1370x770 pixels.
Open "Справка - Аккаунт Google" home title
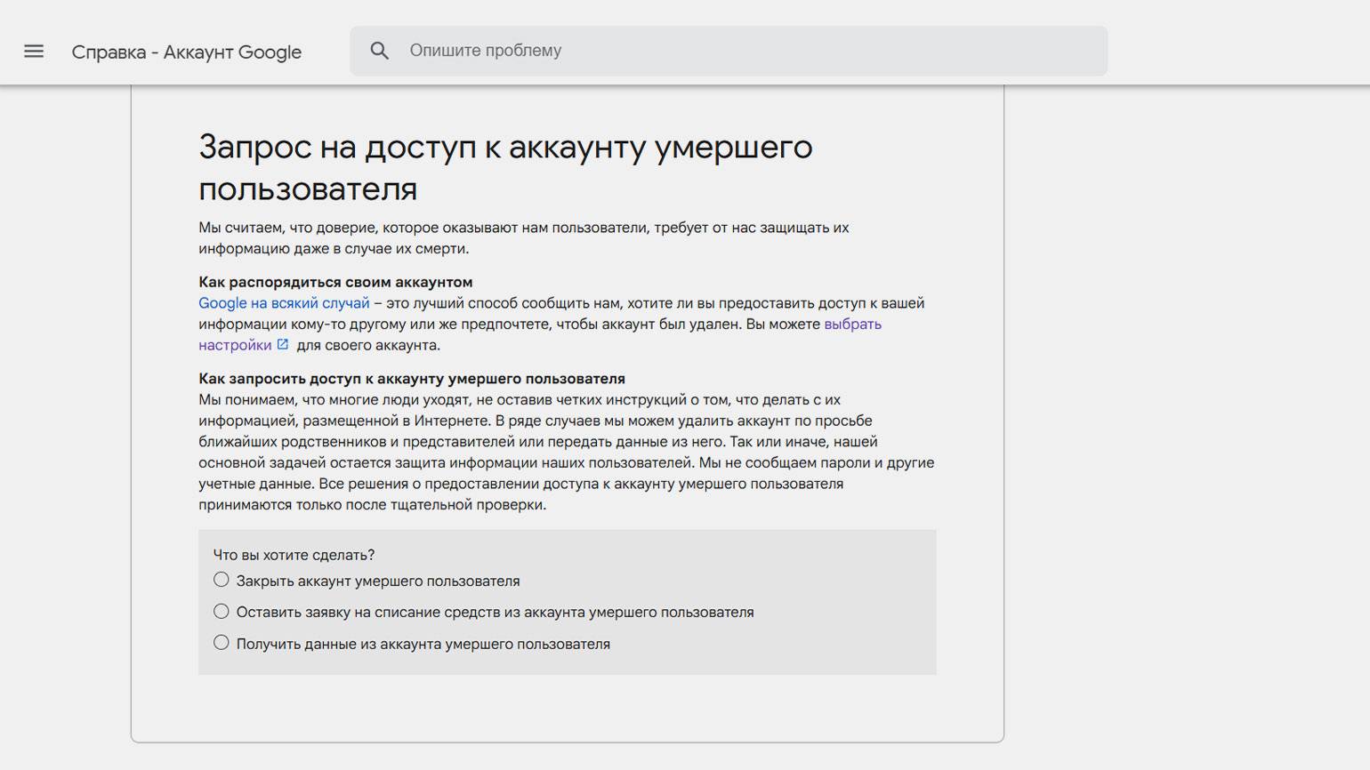coord(187,52)
